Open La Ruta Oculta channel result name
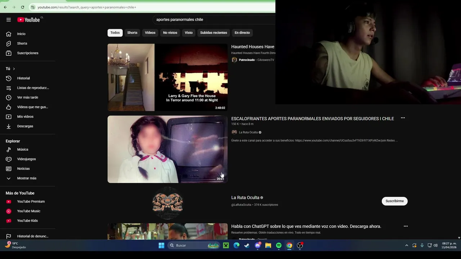Screen dimensions: 461x259 (245, 197)
